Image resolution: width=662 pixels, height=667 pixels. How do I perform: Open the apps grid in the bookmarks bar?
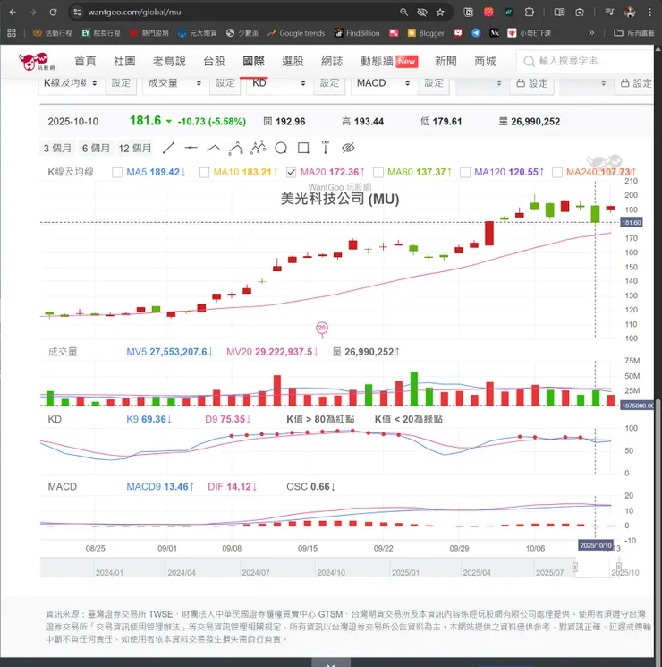[12, 33]
